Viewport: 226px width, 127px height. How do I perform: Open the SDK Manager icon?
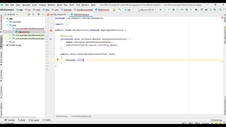[x=215, y=10]
